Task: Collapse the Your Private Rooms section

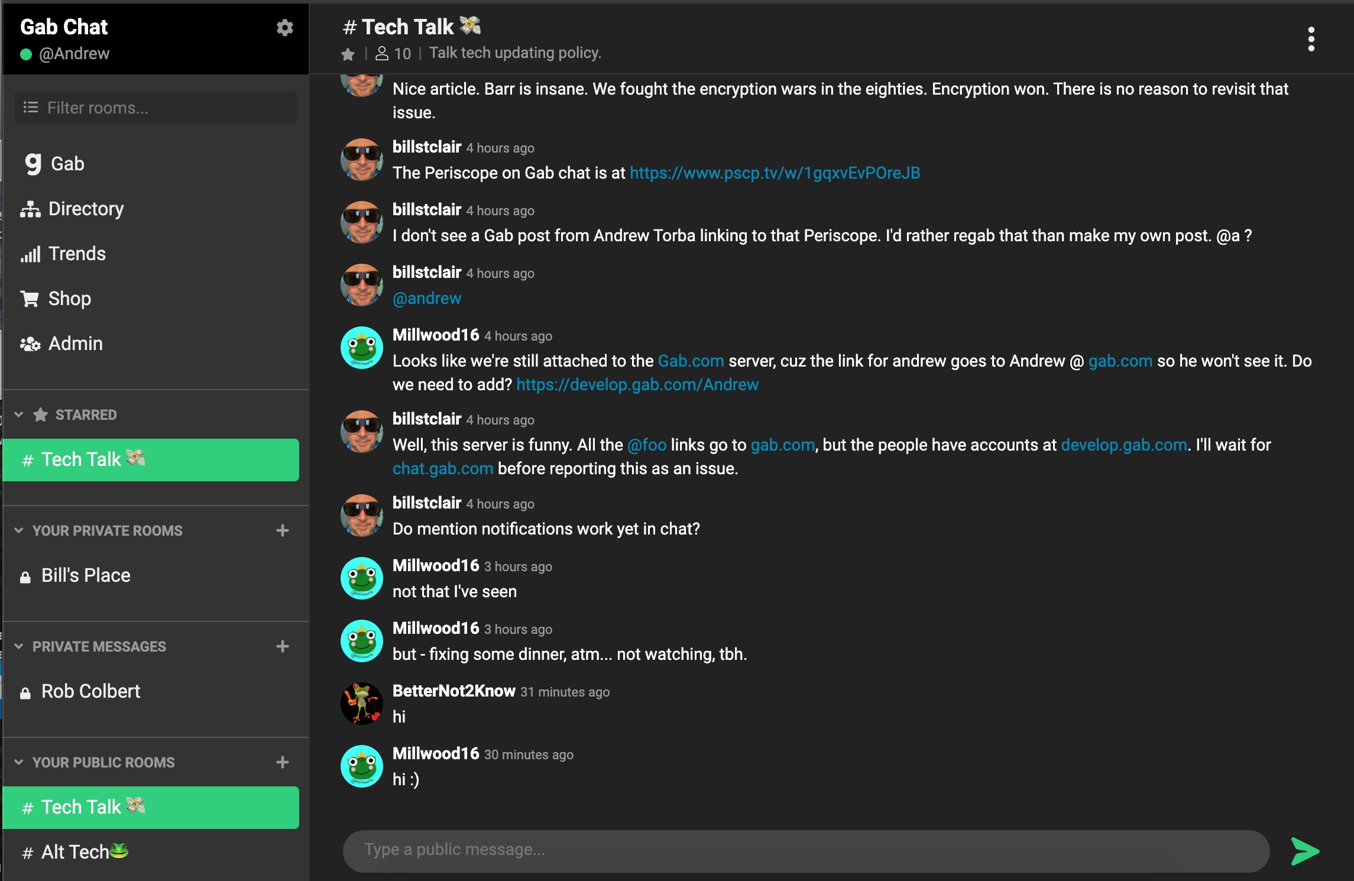Action: (19, 530)
